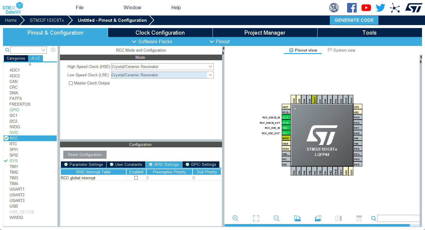Image resolution: width=425 pixels, height=230 pixels.
Task: Select pin PD1 RCC_OSC_OUT on chip
Action: tap(286, 133)
